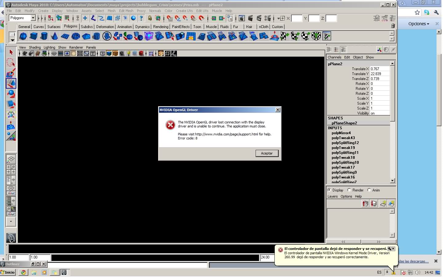Select the Display radio button
The height and width of the screenshot is (277, 443).
point(329,190)
